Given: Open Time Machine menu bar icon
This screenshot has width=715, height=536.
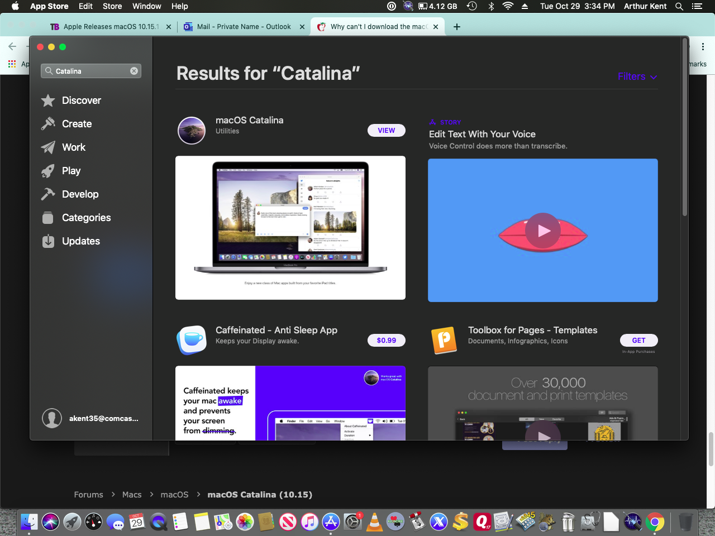Looking at the screenshot, I should [x=472, y=6].
